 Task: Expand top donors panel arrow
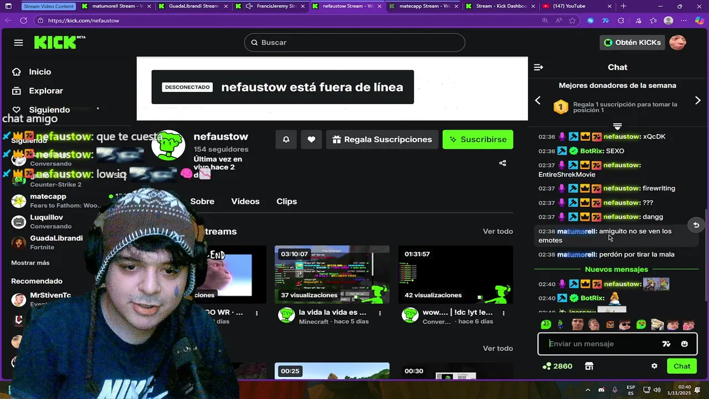(x=617, y=127)
